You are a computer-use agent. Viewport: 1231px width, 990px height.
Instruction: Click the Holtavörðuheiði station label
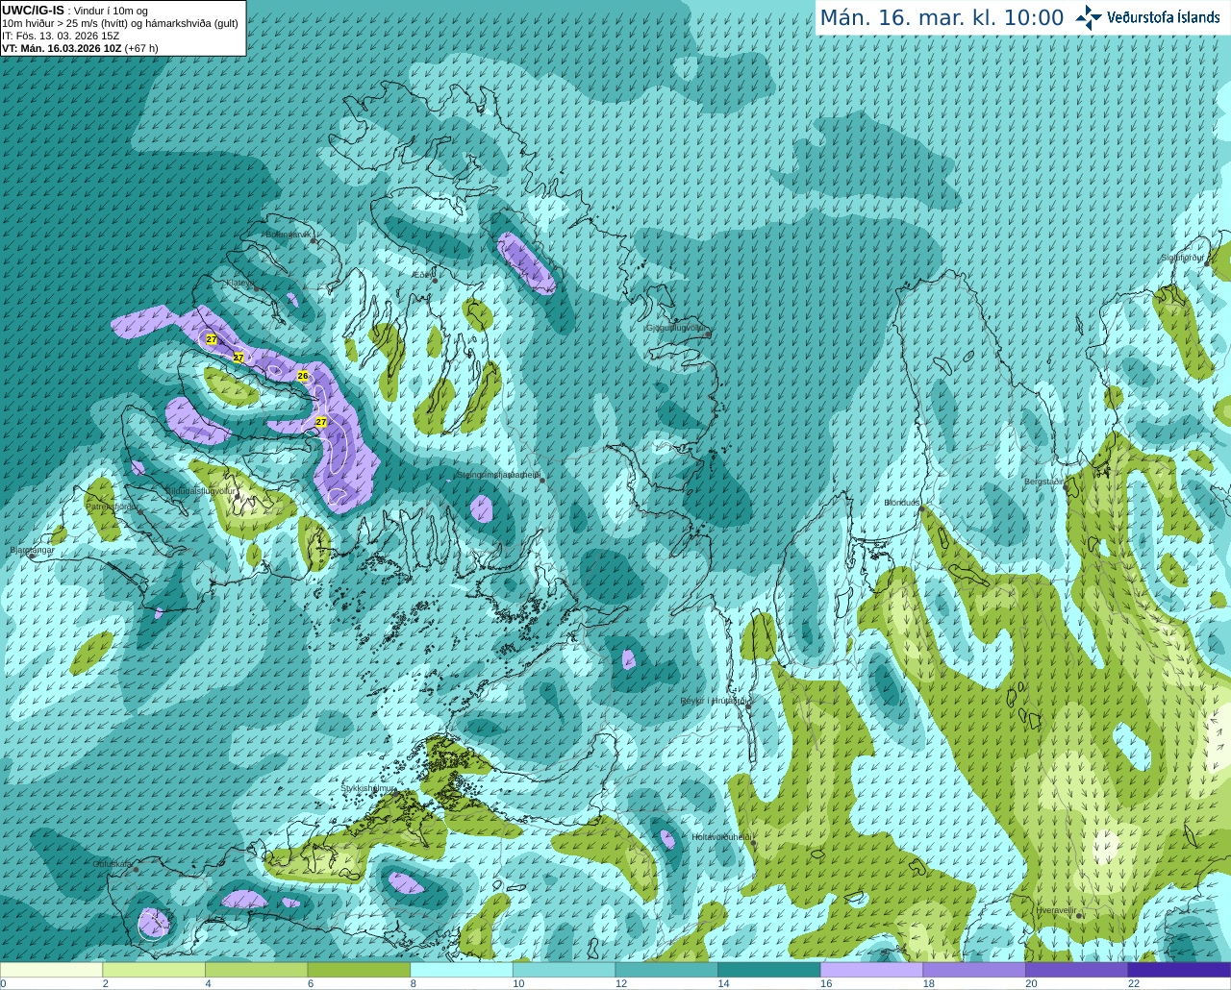[x=720, y=837]
